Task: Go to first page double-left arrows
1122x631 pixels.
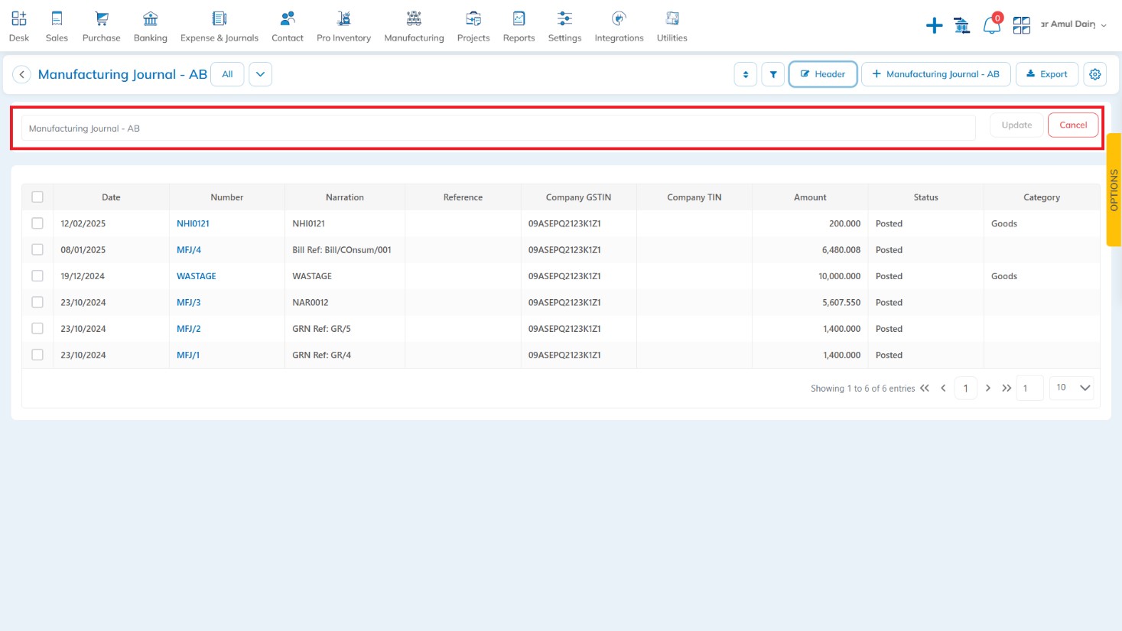Action: [925, 388]
